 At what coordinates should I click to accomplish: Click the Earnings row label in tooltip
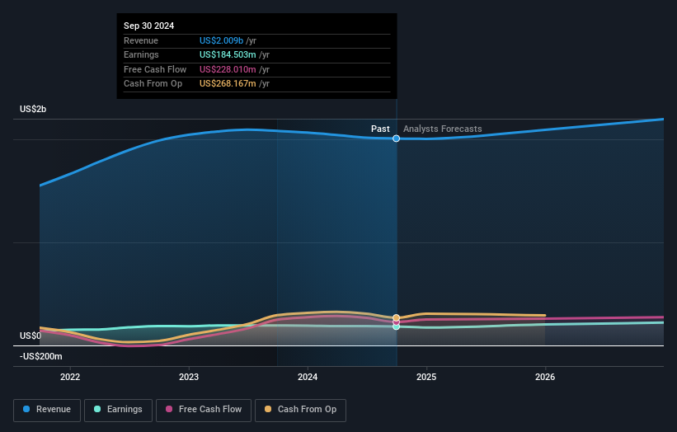pos(141,54)
